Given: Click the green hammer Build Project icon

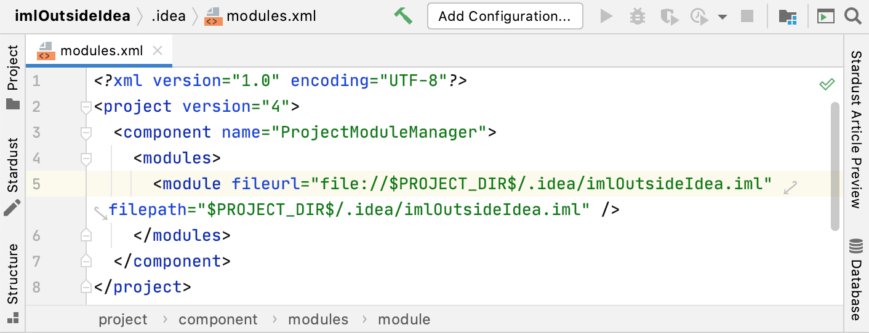Looking at the screenshot, I should point(403,16).
